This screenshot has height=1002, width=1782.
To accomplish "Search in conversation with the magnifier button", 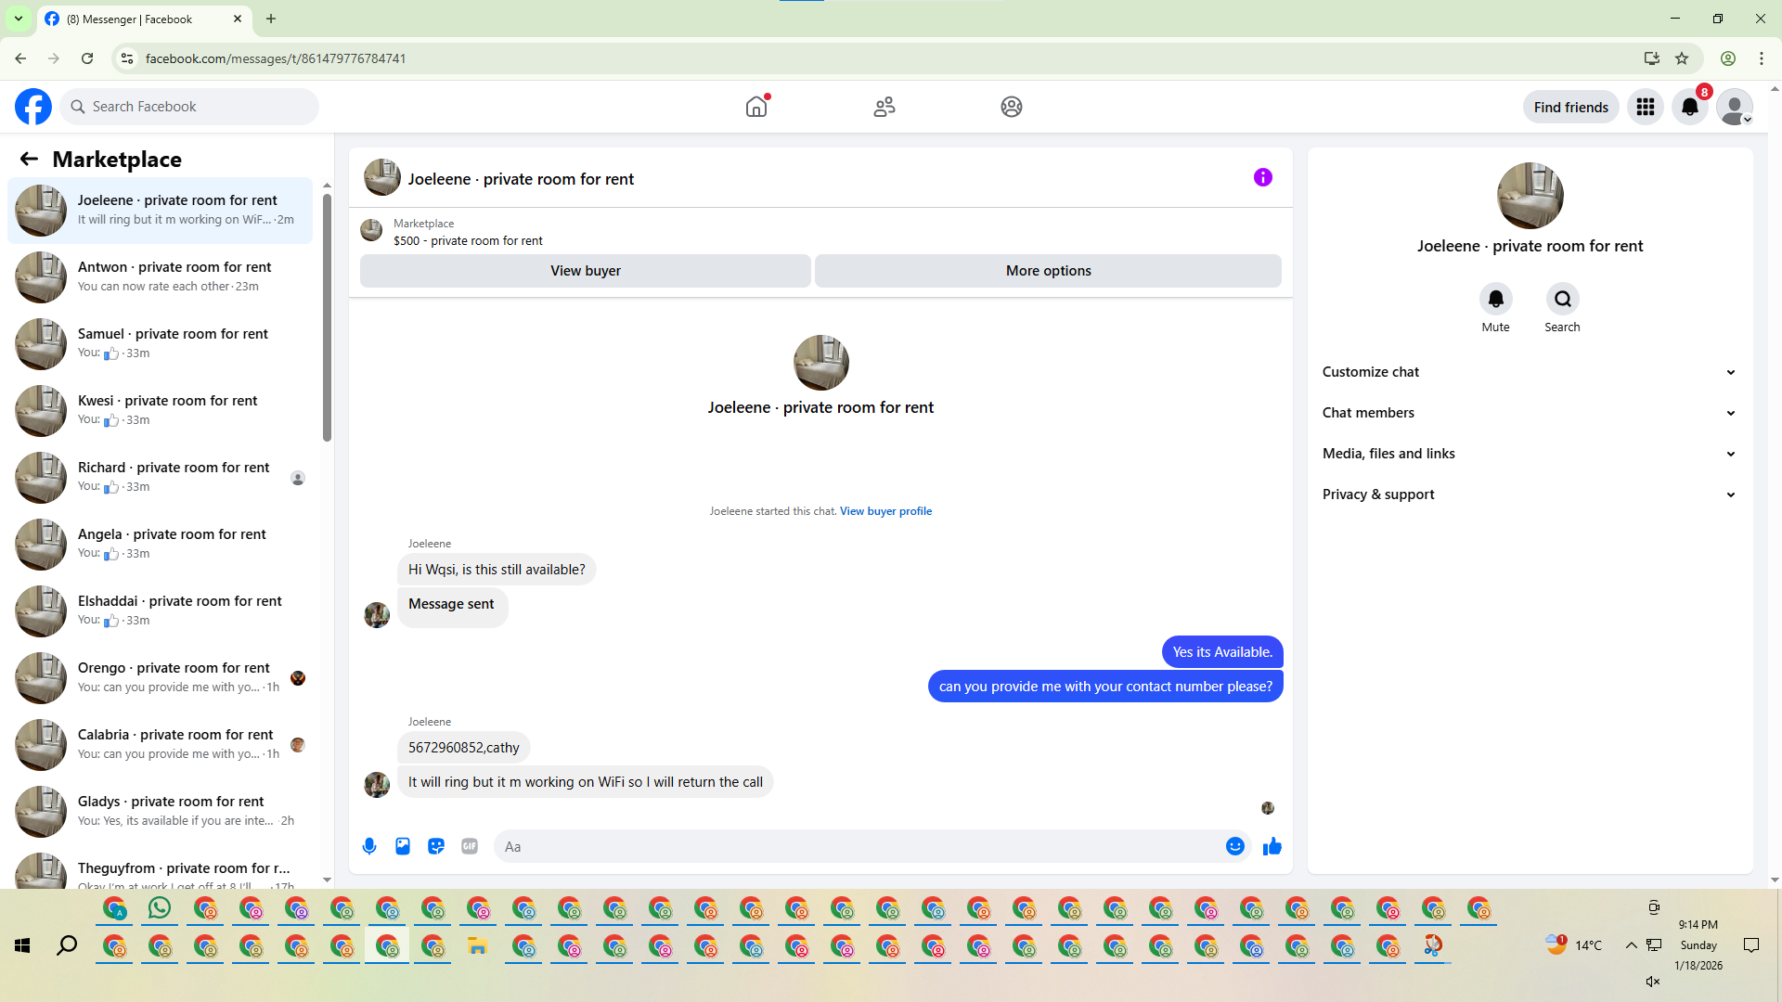I will click(x=1562, y=299).
